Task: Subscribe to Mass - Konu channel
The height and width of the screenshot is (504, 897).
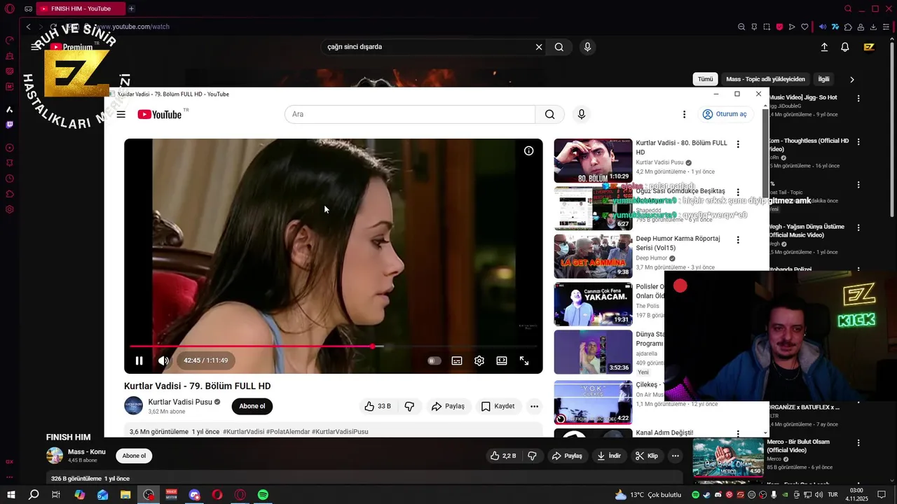Action: [134, 456]
